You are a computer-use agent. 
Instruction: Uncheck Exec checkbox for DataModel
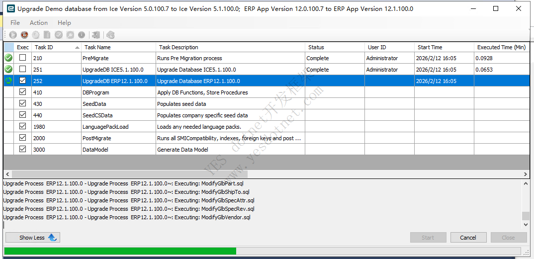pyautogui.click(x=22, y=149)
